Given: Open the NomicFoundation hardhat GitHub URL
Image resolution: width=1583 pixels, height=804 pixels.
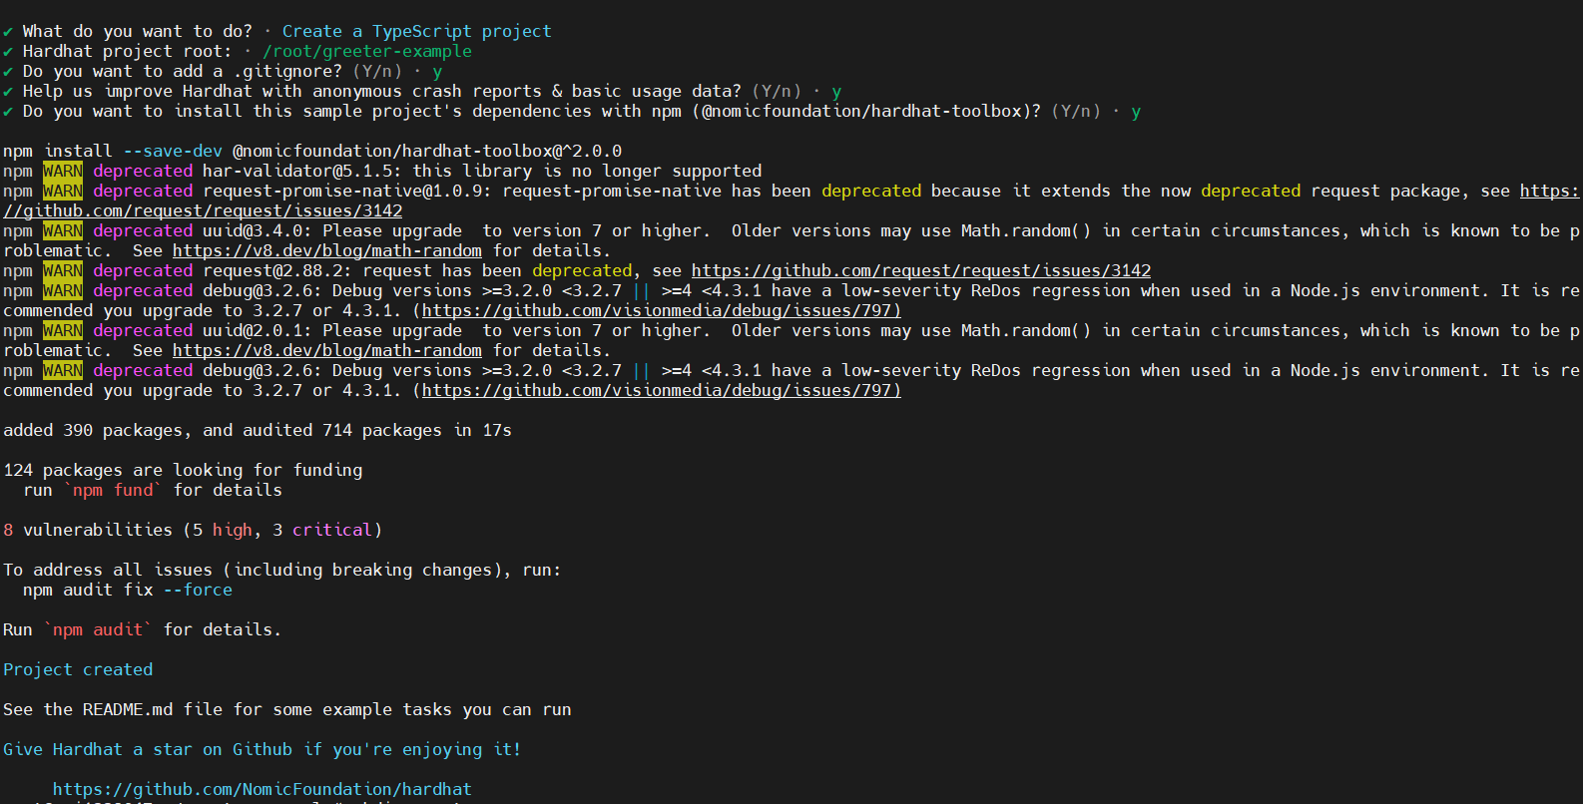Looking at the screenshot, I should click(x=263, y=789).
